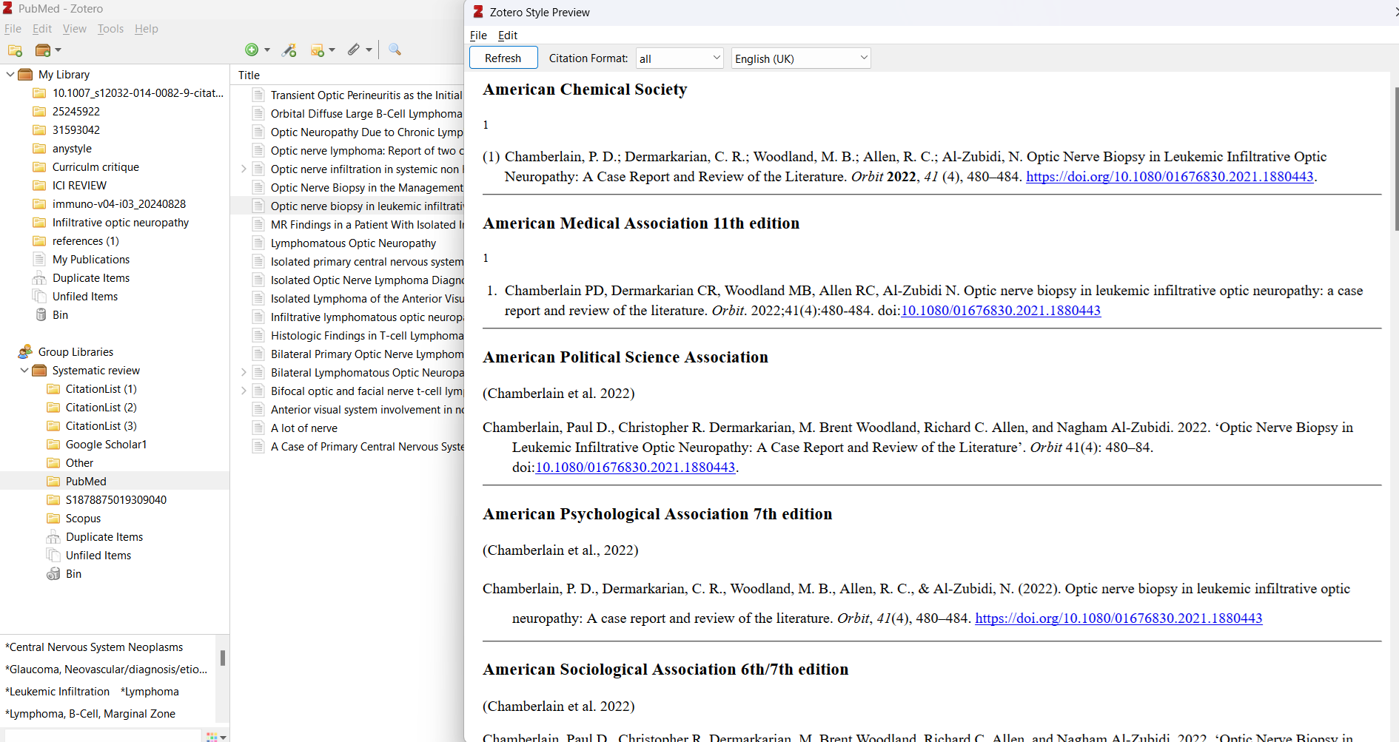Open the New Note dropdown arrow
The width and height of the screenshot is (1399, 742).
coord(332,50)
